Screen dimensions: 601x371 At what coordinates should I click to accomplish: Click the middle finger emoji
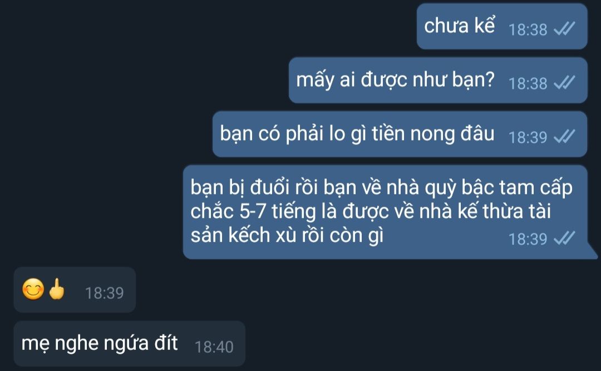tap(57, 289)
